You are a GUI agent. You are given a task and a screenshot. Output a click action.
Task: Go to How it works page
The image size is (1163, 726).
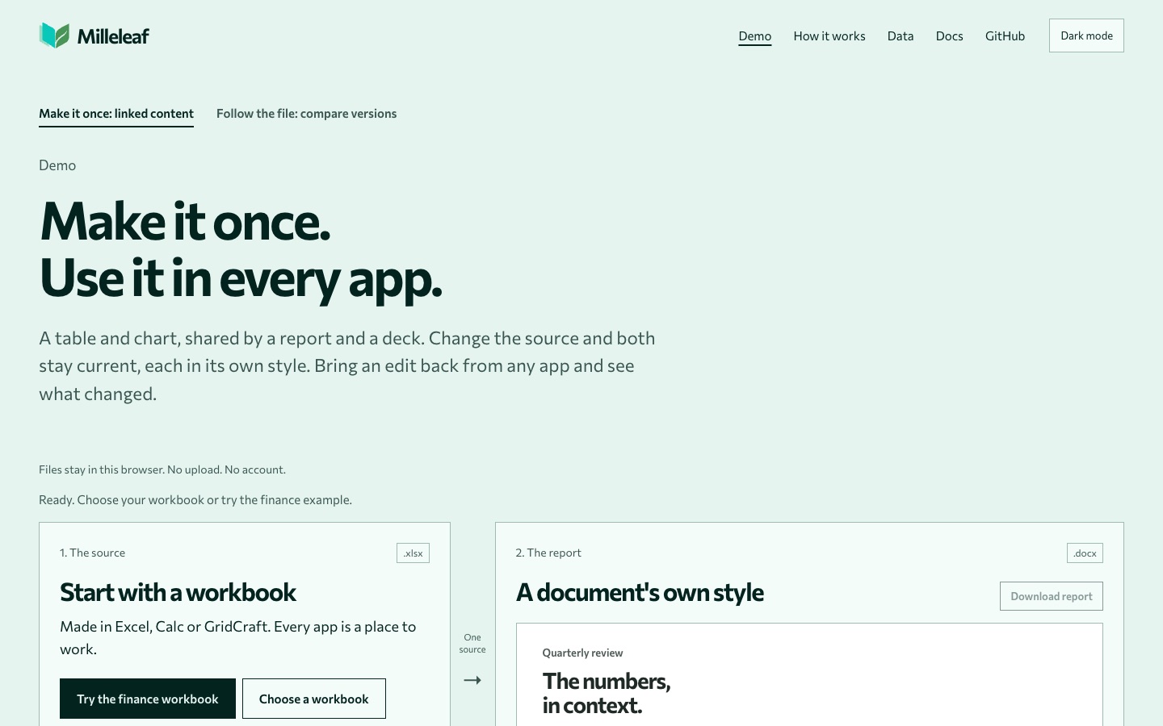(829, 36)
